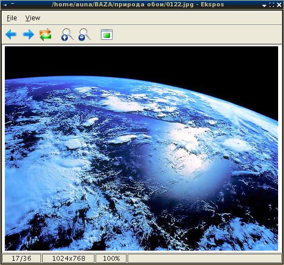This screenshot has width=284, height=265.
Task: Click the orange-green rotate/reload arrows icon
Action: pos(45,35)
